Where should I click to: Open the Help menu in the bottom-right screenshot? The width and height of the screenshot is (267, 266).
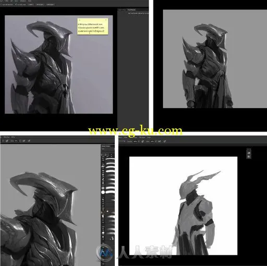pyautogui.click(x=149, y=137)
